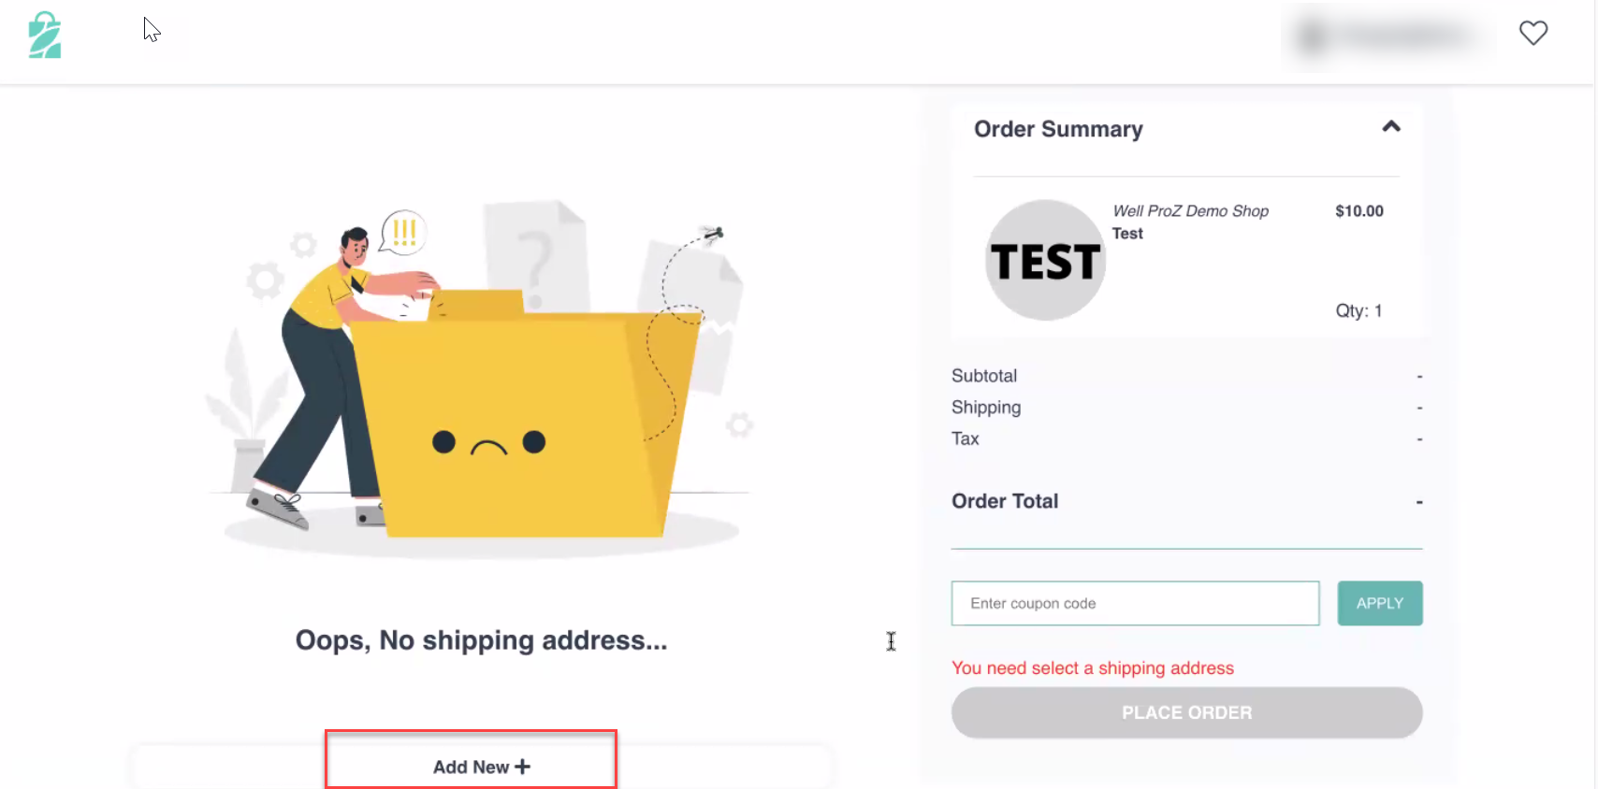Collapse the Order Summary chevron
Viewport: 1598px width, 789px height.
(1391, 127)
